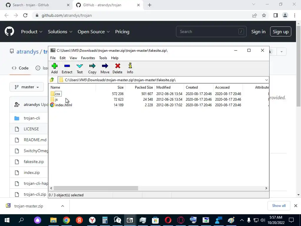Click the 7-Zip taskbar icon

point(130,220)
